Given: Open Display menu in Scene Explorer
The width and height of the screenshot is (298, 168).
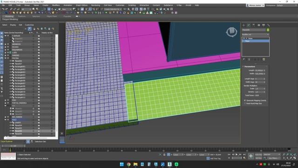Looking at the screenshot, I should [13, 25].
